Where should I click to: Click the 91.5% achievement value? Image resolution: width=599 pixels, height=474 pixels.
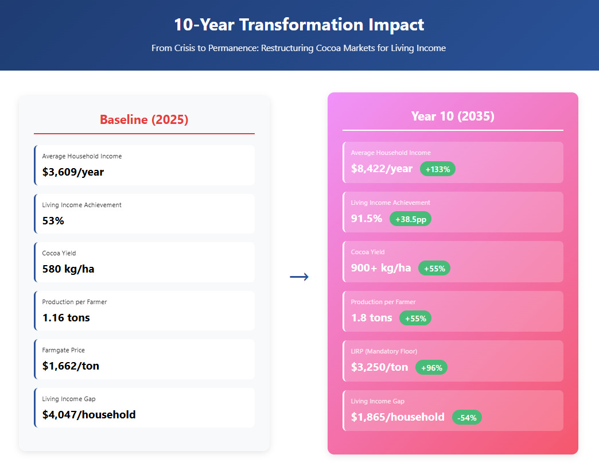367,219
